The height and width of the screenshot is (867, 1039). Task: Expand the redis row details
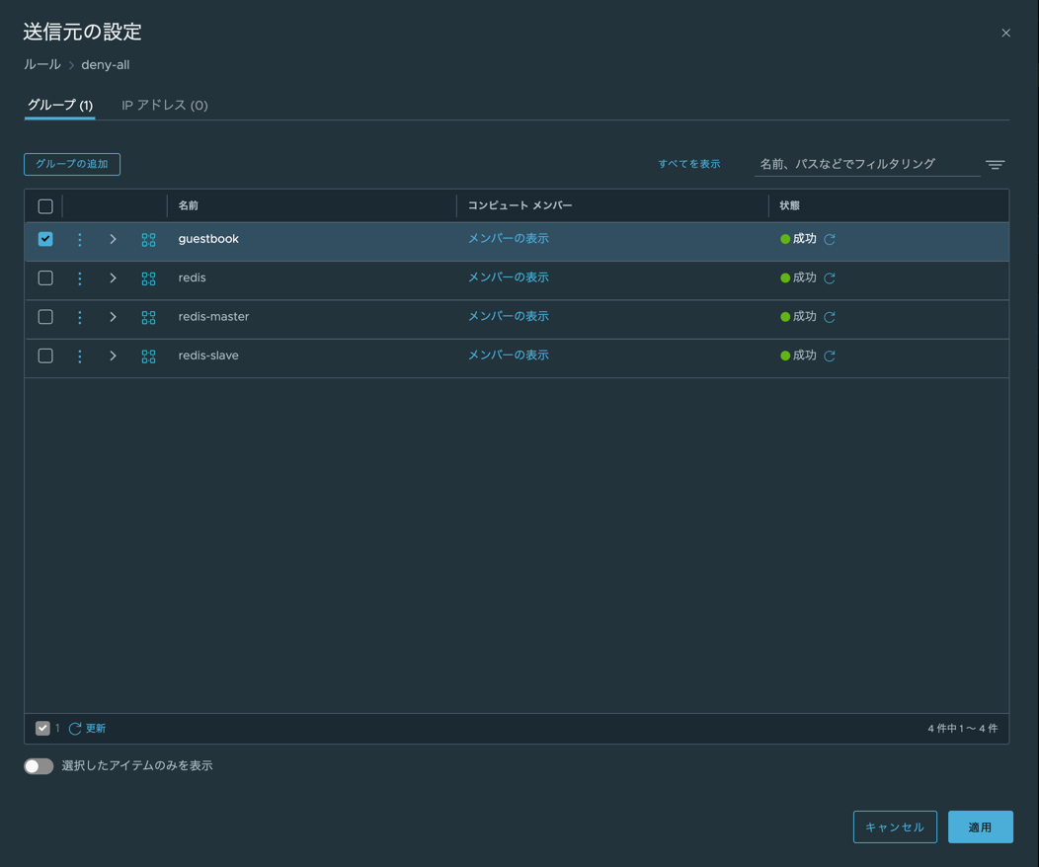114,278
